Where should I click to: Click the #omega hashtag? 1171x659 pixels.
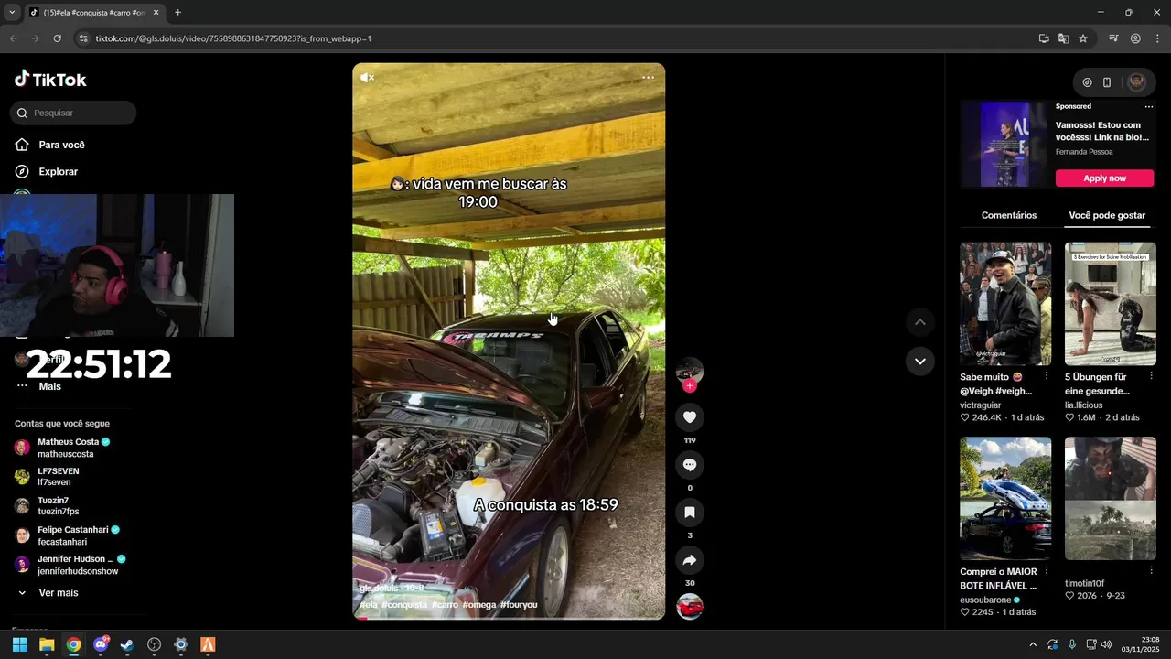(478, 605)
